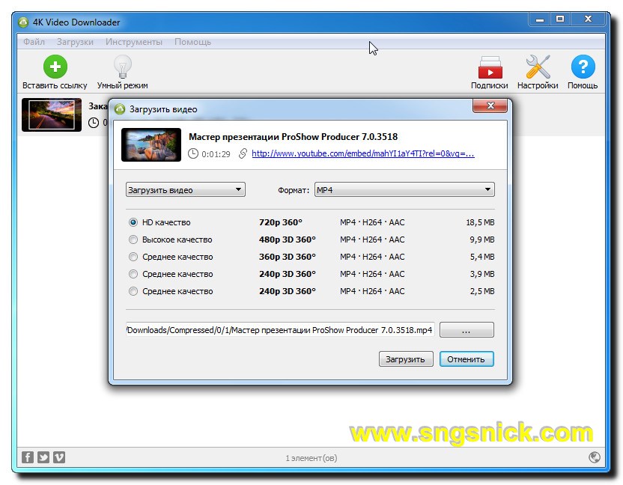Click the save path input field
This screenshot has height=485, width=623.
click(x=280, y=329)
